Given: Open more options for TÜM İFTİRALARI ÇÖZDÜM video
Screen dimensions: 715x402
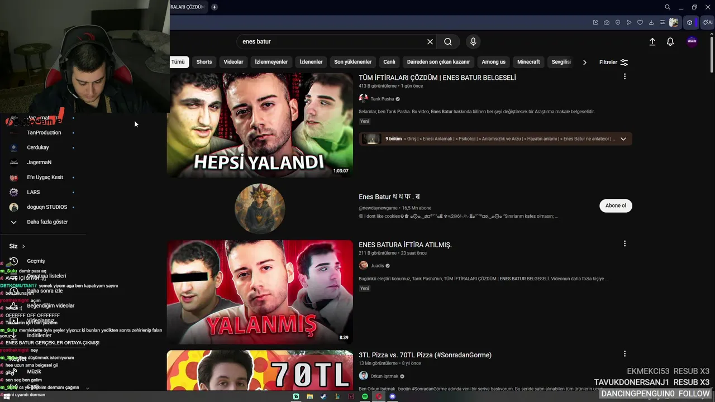Looking at the screenshot, I should (625, 76).
